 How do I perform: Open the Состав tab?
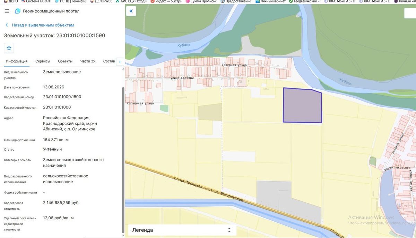(x=109, y=61)
